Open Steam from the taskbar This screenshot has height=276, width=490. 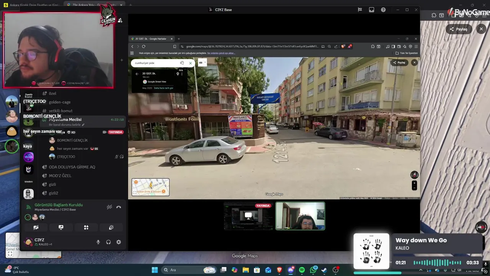coord(324,270)
